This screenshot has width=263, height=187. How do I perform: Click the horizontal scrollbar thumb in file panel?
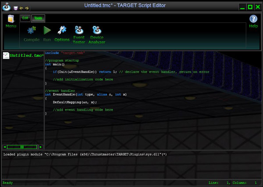[x=22, y=147]
